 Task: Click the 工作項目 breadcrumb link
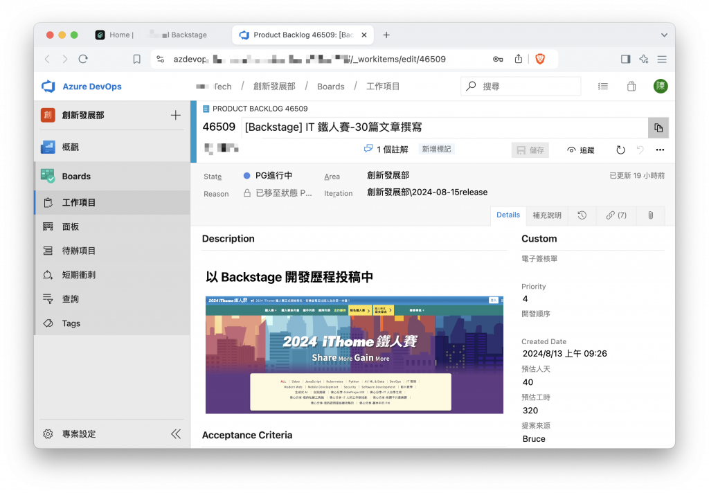point(382,87)
